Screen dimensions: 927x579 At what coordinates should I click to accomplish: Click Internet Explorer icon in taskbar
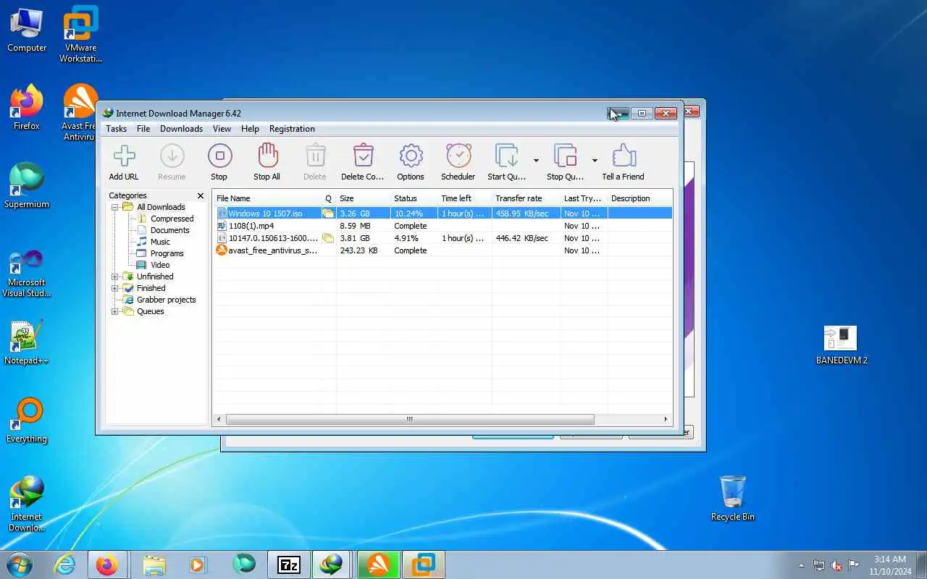65,565
